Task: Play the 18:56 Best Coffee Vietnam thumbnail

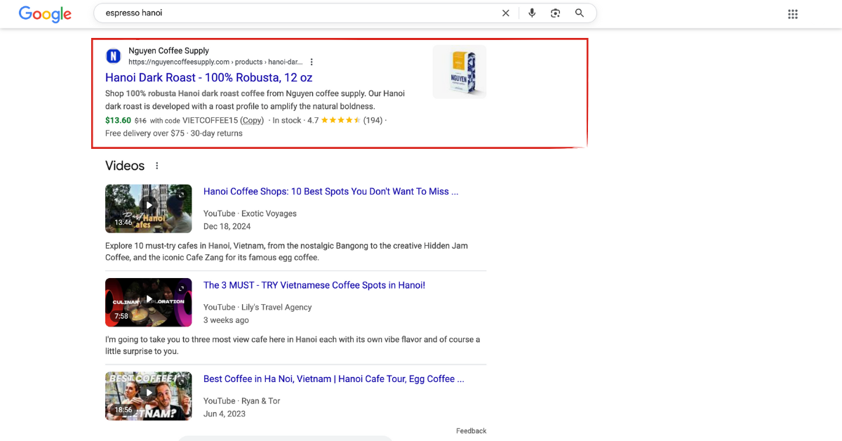Action: point(149,396)
